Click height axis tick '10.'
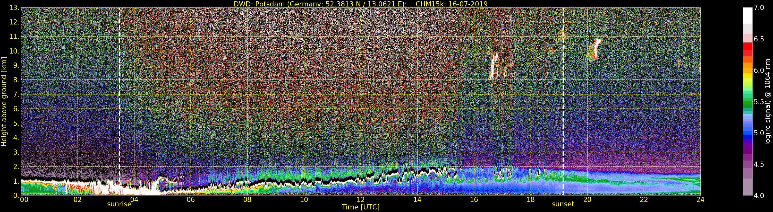The width and height of the screenshot is (773, 212). click(14, 51)
